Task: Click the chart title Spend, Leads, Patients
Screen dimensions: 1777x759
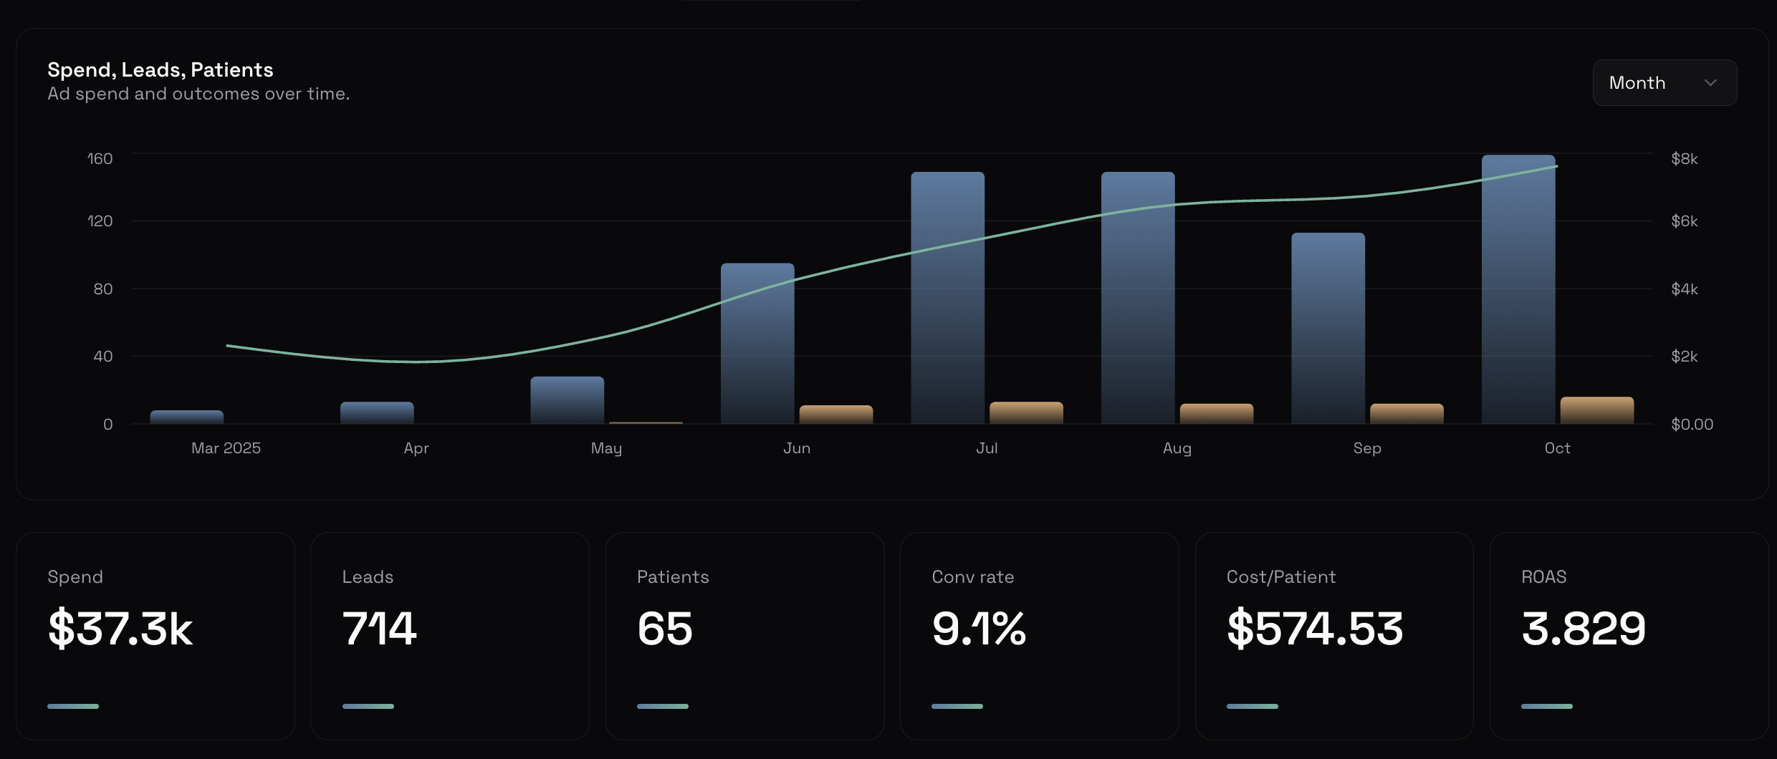Action: [x=160, y=69]
